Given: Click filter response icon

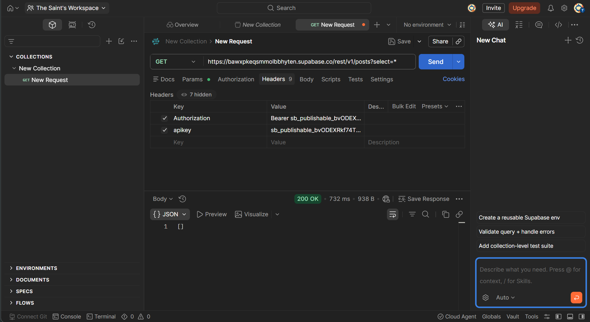Looking at the screenshot, I should click(x=412, y=214).
